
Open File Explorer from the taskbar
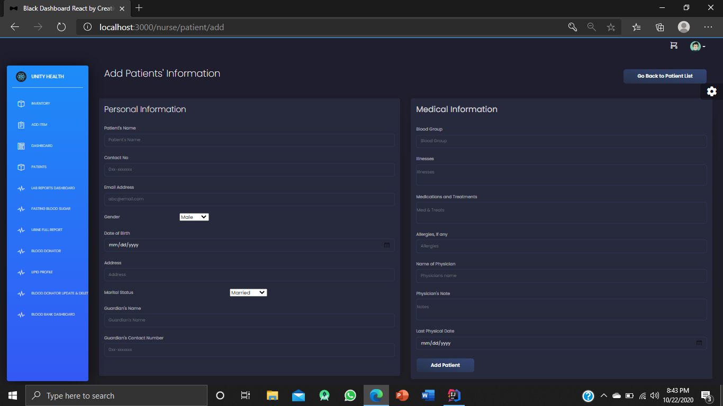(273, 395)
